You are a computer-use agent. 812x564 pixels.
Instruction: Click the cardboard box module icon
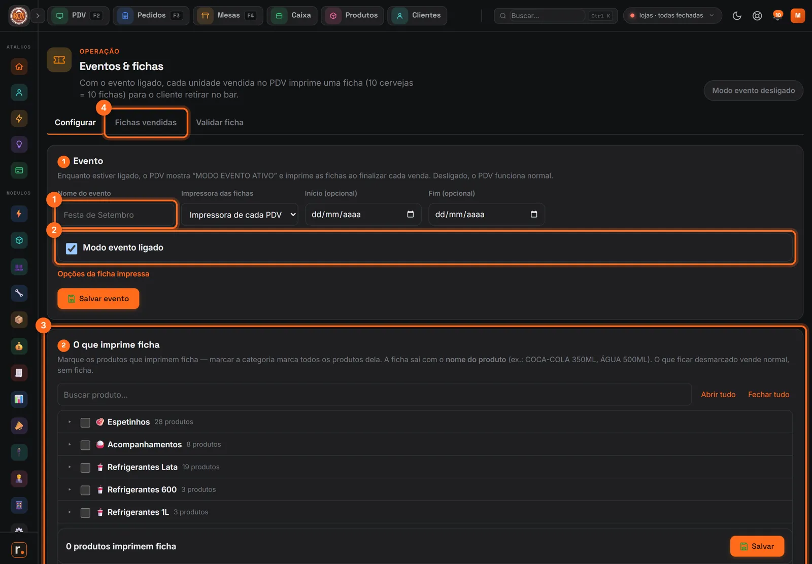click(x=19, y=320)
